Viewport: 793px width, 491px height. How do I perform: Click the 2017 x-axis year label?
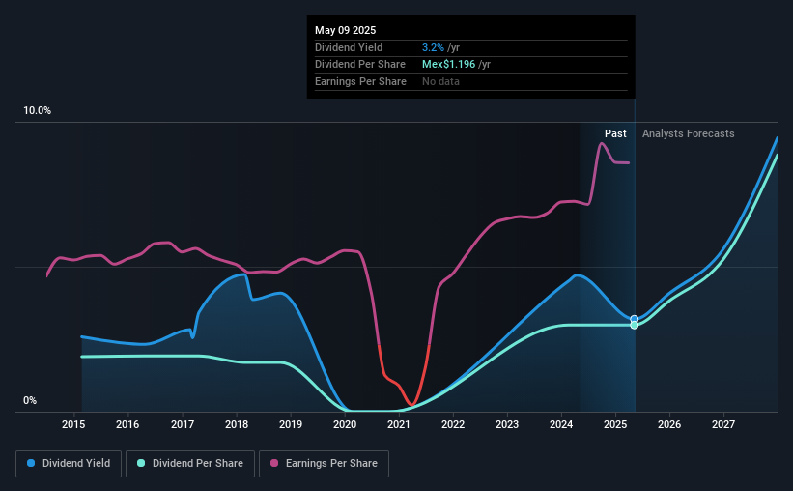(x=182, y=424)
